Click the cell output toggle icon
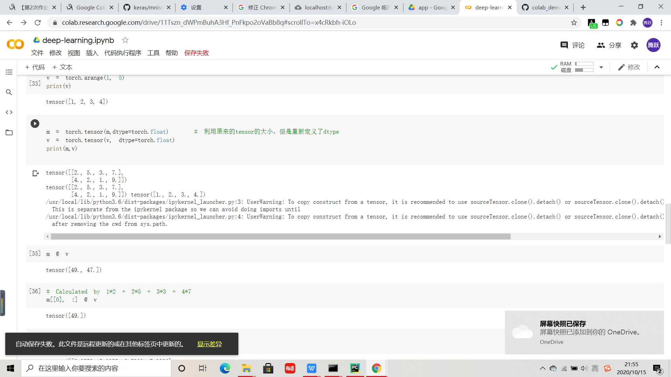671x377 pixels. coord(35,173)
